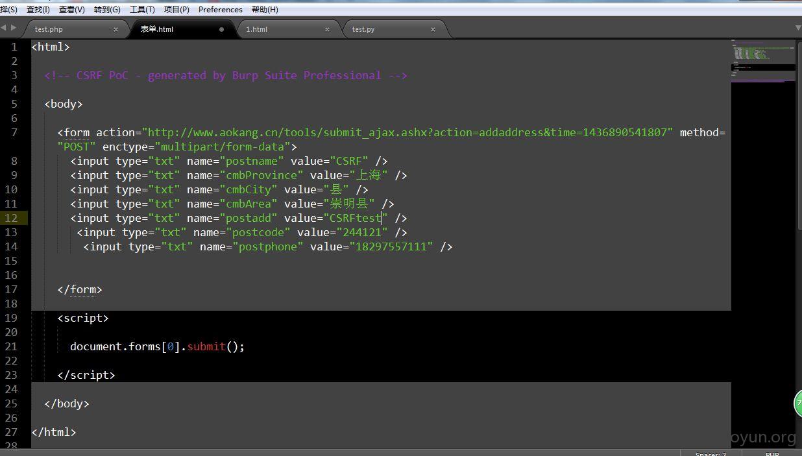Click the "cmbCity" name attribute
Screen dimensions: 802x456
point(249,189)
